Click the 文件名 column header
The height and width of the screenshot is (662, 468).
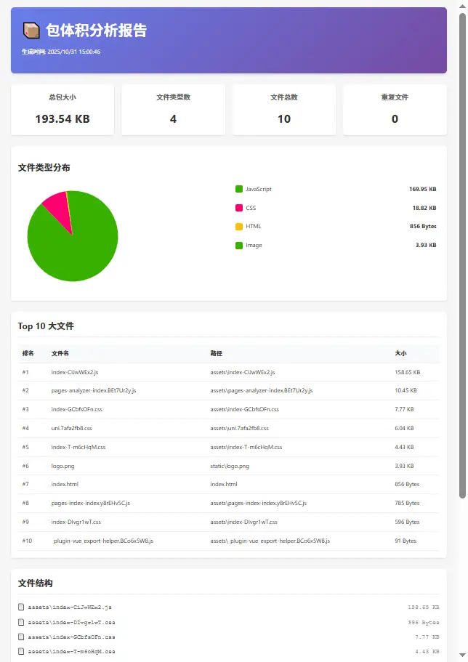[60, 353]
